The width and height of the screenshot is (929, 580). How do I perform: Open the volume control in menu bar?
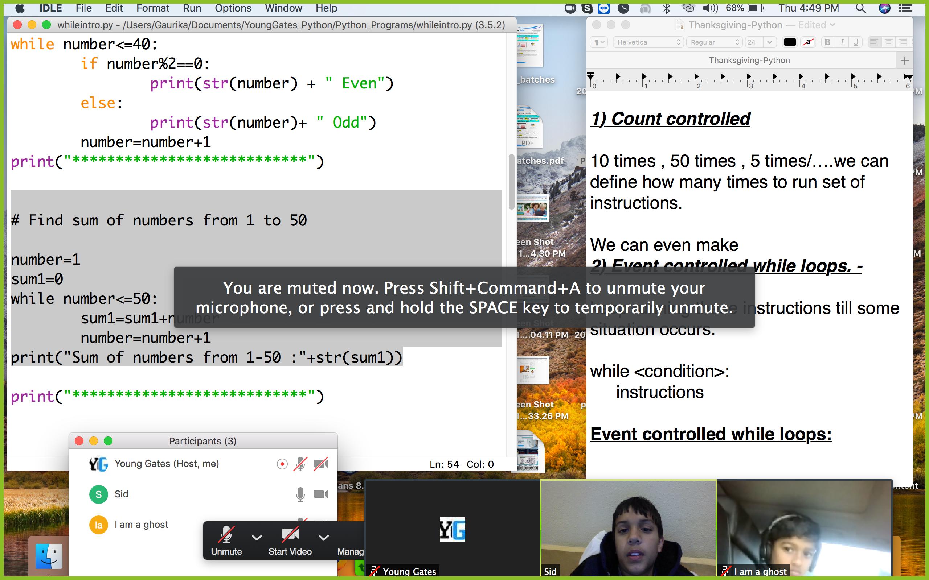point(710,8)
